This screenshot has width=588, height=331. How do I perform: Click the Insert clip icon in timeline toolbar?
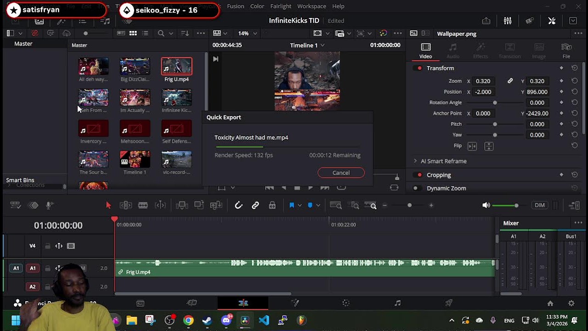pyautogui.click(x=181, y=205)
